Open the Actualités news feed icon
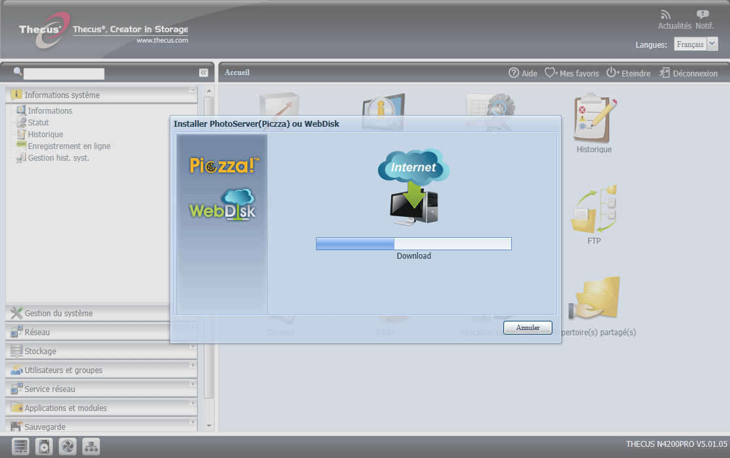Image resolution: width=730 pixels, height=458 pixels. coord(666,15)
